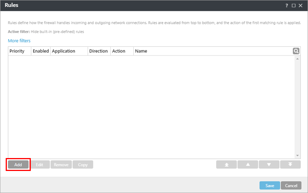Move rule down one position

[269, 165]
